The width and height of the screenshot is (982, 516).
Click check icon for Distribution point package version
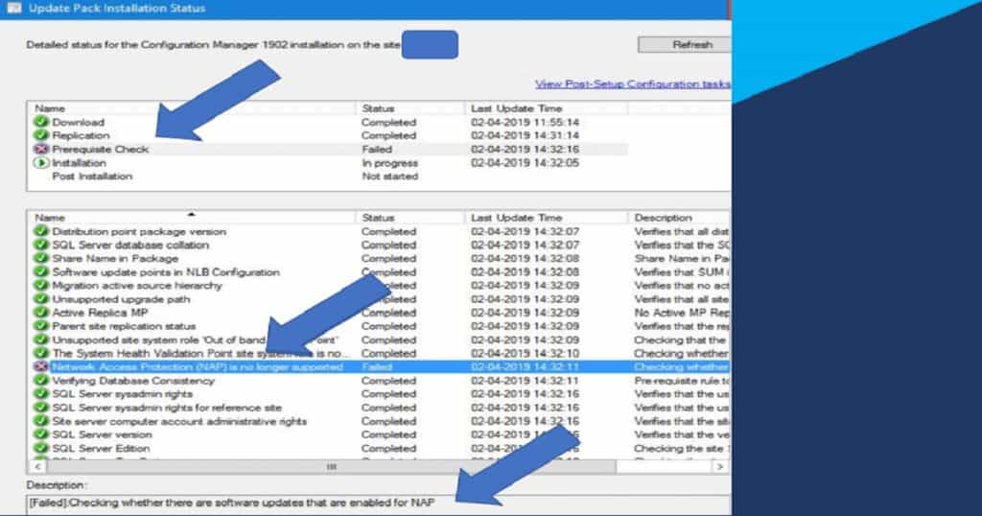41,231
